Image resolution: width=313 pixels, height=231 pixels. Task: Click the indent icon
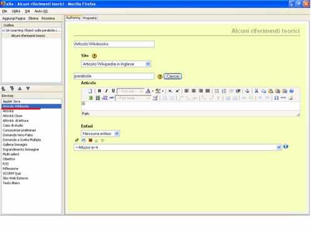tap(238, 91)
